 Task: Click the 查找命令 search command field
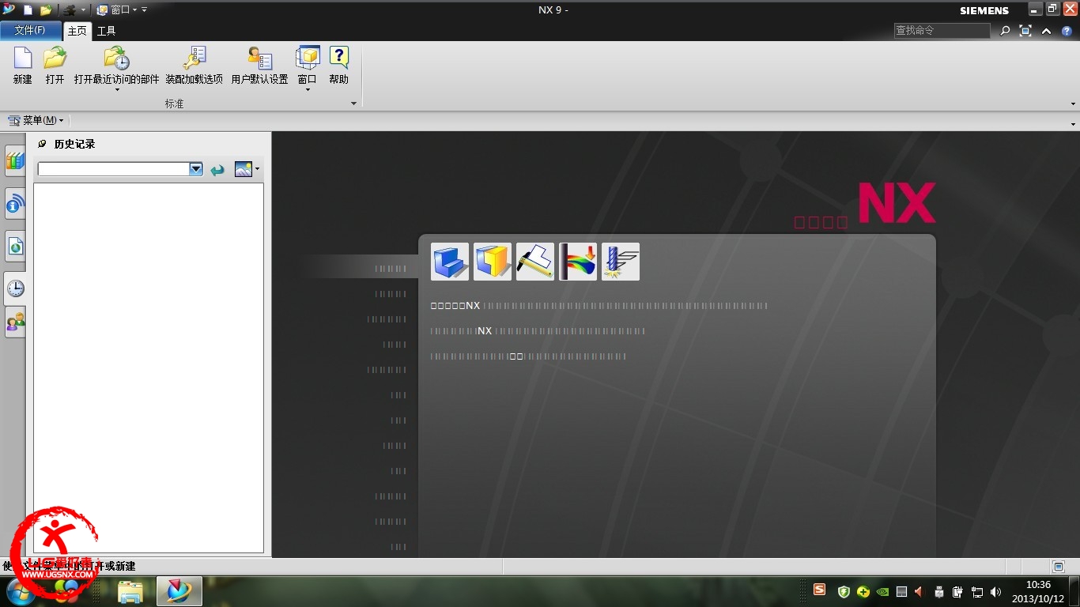(942, 31)
